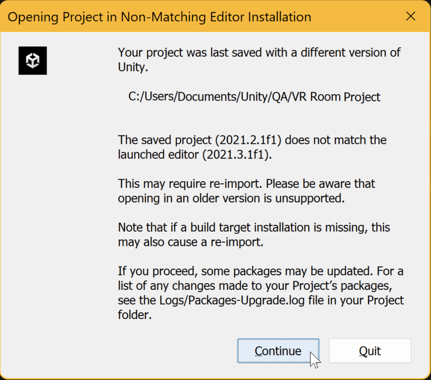Close the Non-Matching Editor dialog
The height and width of the screenshot is (380, 431).
tap(411, 16)
